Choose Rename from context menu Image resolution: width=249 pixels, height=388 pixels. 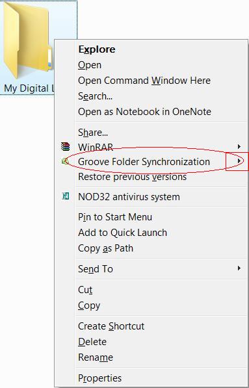96,357
